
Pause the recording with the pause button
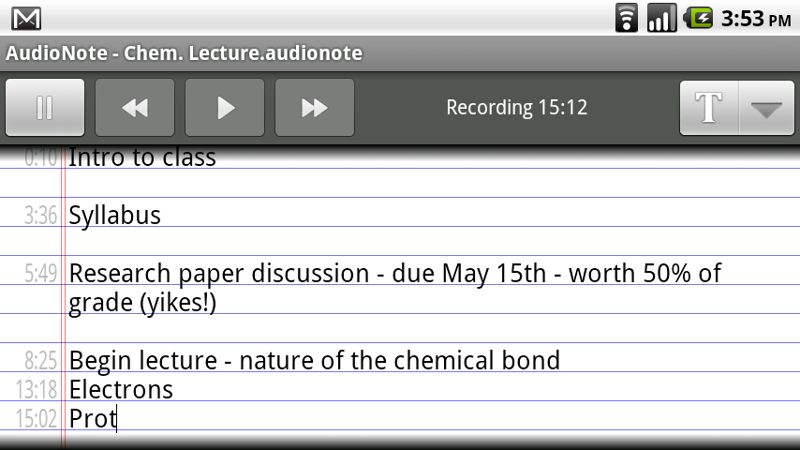tap(45, 107)
